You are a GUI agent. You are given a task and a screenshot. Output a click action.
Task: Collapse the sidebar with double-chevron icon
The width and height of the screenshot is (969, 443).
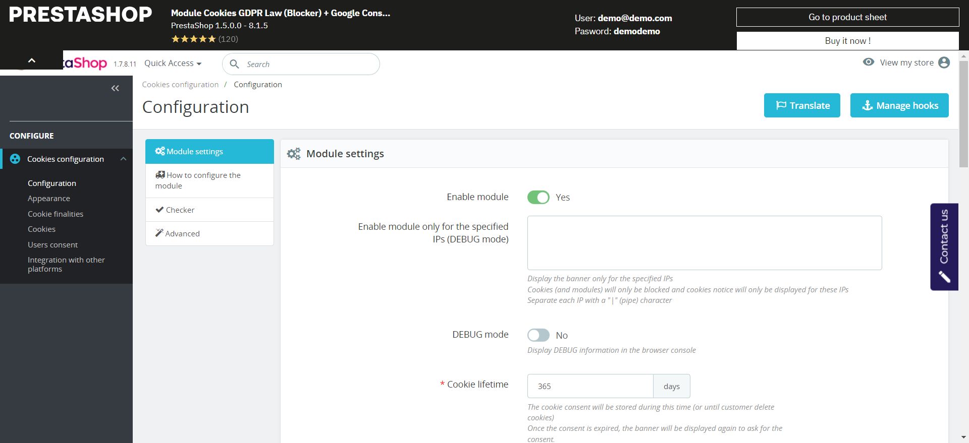tap(115, 88)
